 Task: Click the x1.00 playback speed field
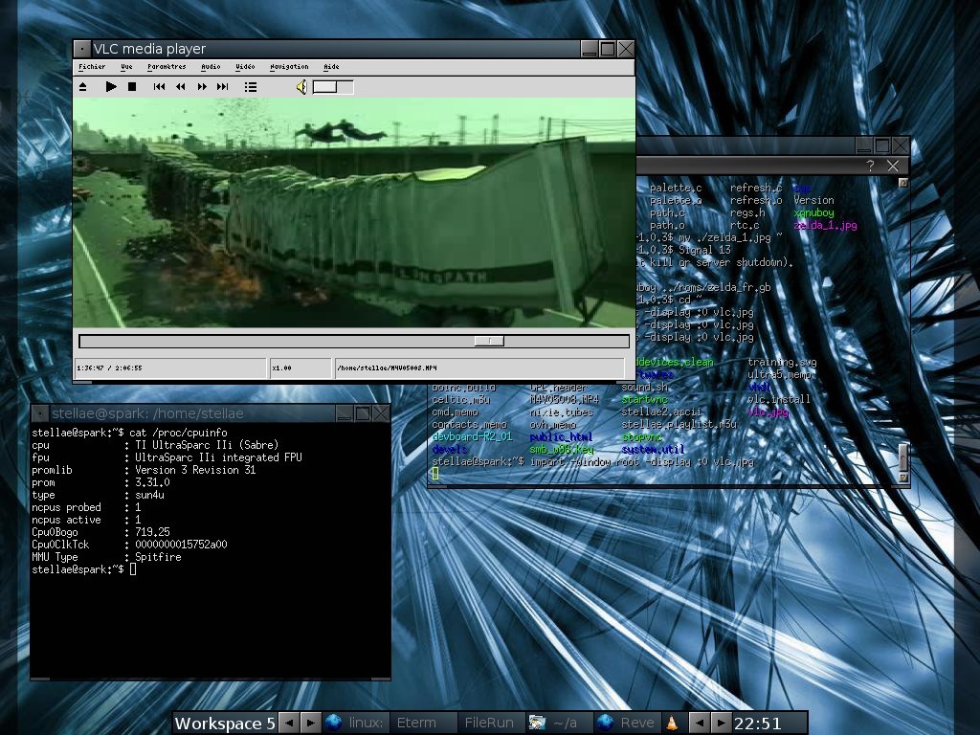(300, 368)
